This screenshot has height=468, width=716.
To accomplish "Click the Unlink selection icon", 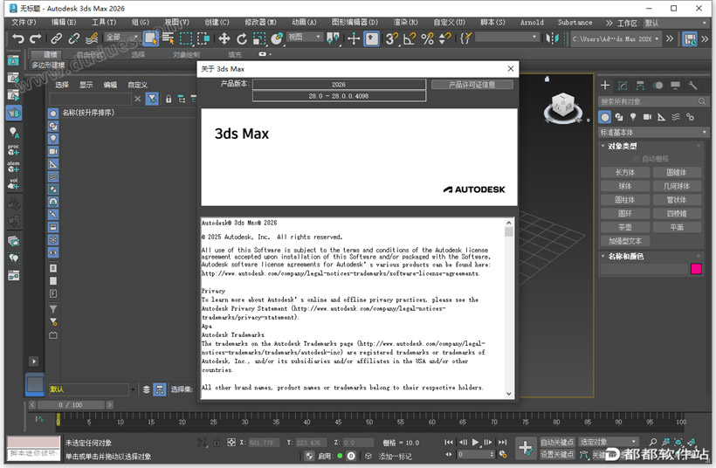I will [73, 38].
